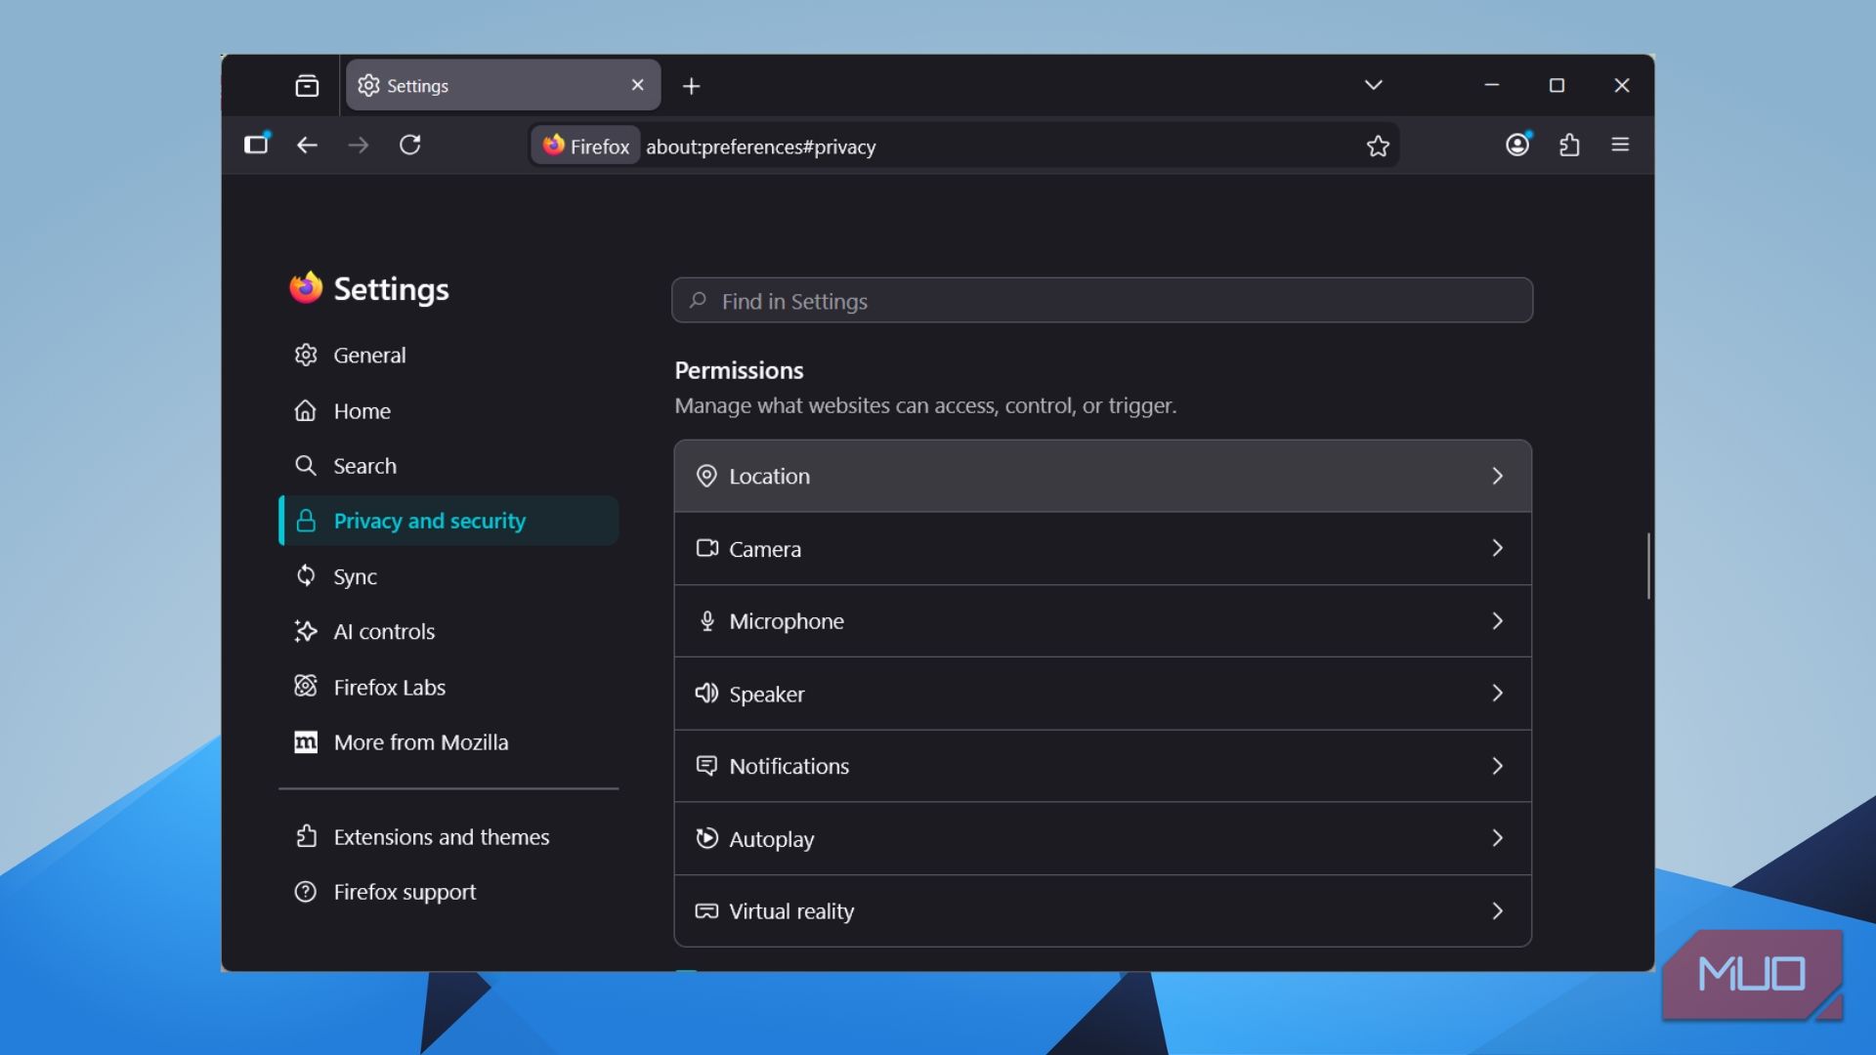Click the Microphone icon in permissions

click(x=707, y=620)
